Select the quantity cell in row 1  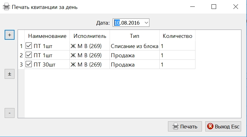click(177, 46)
